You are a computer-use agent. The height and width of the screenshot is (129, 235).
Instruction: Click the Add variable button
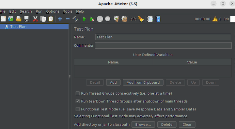pos(113,82)
